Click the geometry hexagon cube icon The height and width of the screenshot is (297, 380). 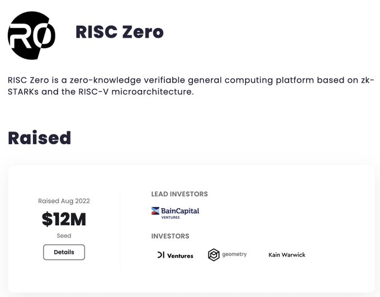tap(213, 255)
